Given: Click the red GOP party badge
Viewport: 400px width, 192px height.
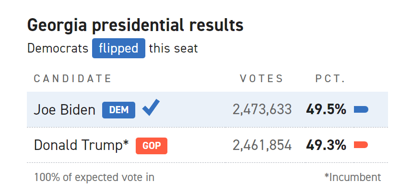Looking at the screenshot, I should [x=151, y=145].
